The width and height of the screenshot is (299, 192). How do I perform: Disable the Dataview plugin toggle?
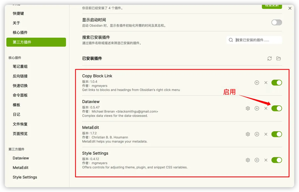[277, 108]
